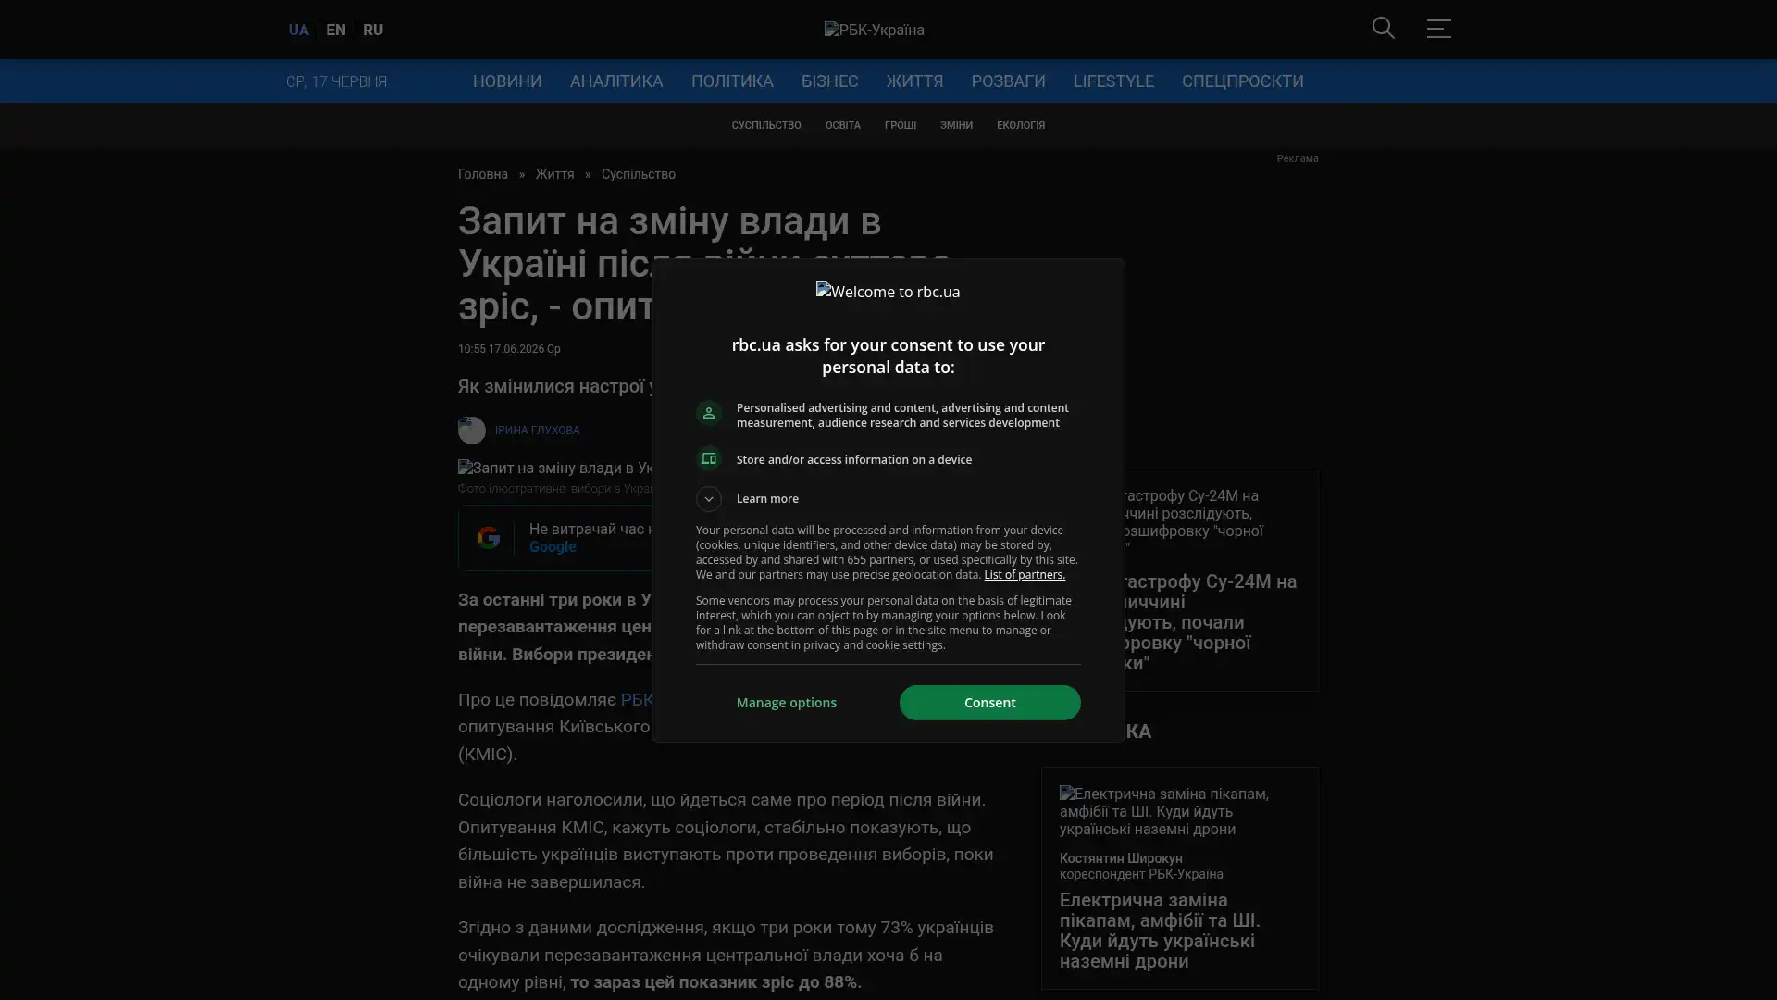The height and width of the screenshot is (1000, 1777).
Task: Go to the СУСПІЛЬСТВО subsection tab
Action: (766, 125)
